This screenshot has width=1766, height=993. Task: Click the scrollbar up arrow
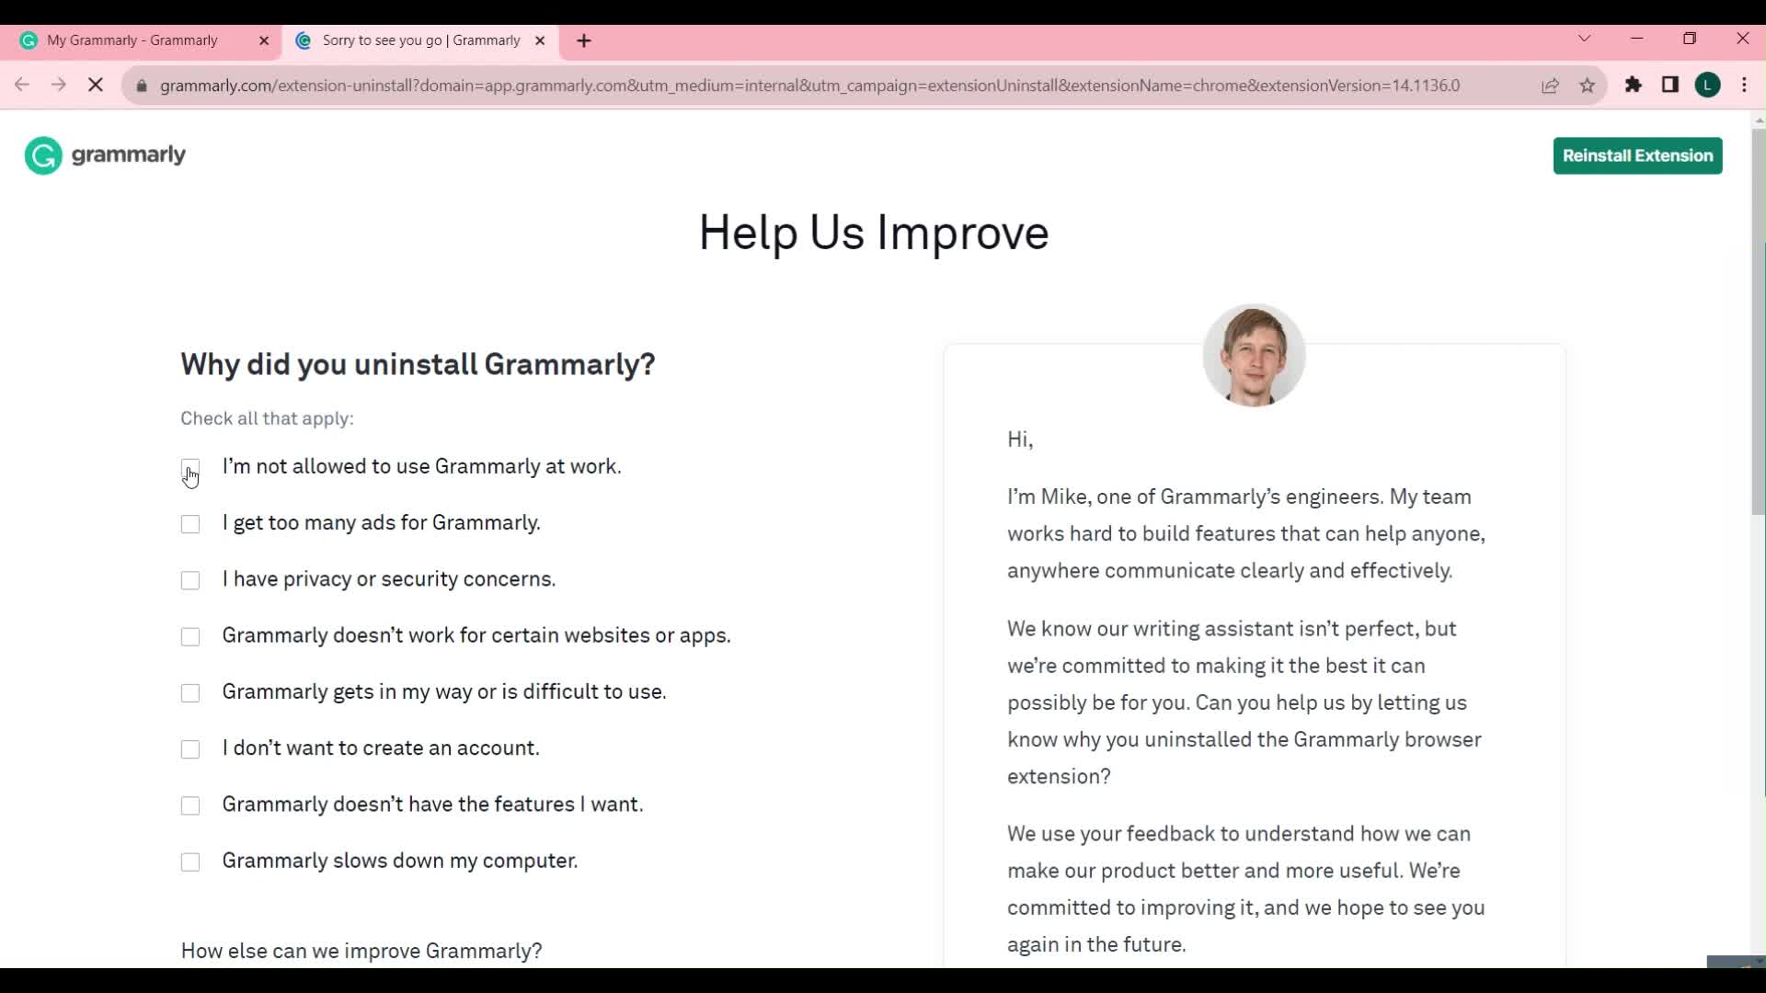(1759, 120)
